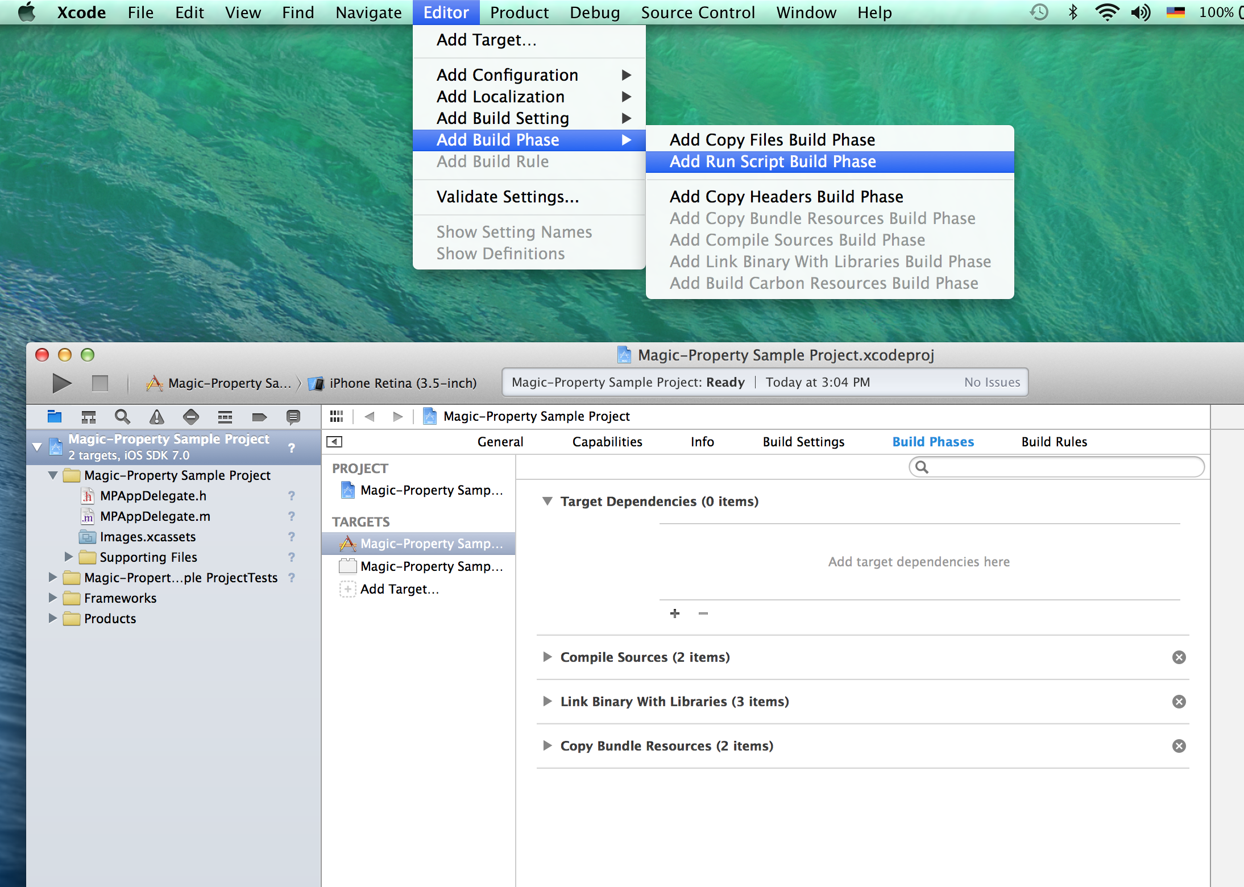This screenshot has width=1244, height=887.
Task: Click the minus button under target dependencies
Action: 703,614
